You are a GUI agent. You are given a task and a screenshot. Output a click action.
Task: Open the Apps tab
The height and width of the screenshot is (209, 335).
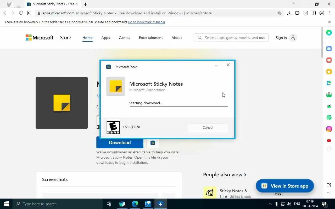click(106, 38)
